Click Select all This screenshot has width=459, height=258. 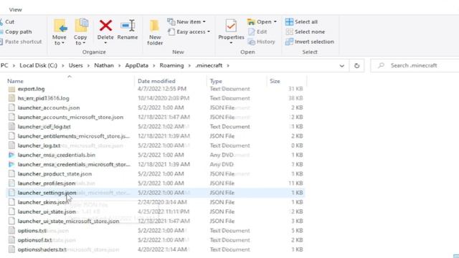click(x=301, y=21)
